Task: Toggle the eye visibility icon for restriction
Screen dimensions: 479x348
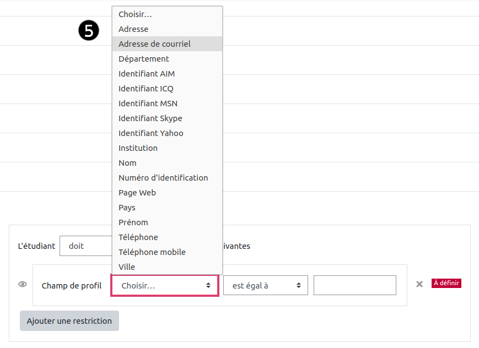Action: pos(23,284)
